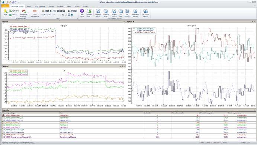Close the Legenda panel

[255, 110]
